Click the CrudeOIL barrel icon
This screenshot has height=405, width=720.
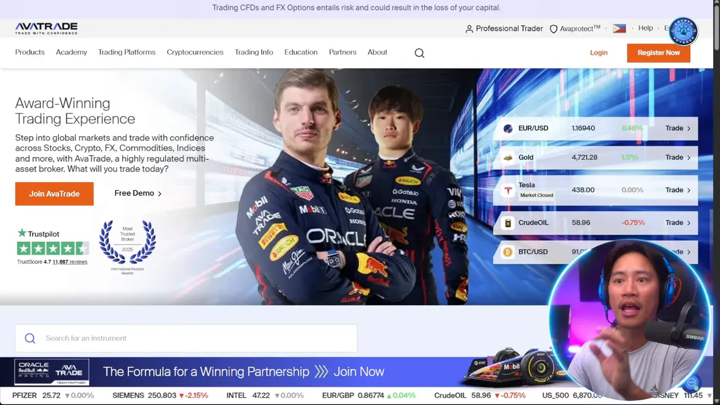tap(508, 223)
